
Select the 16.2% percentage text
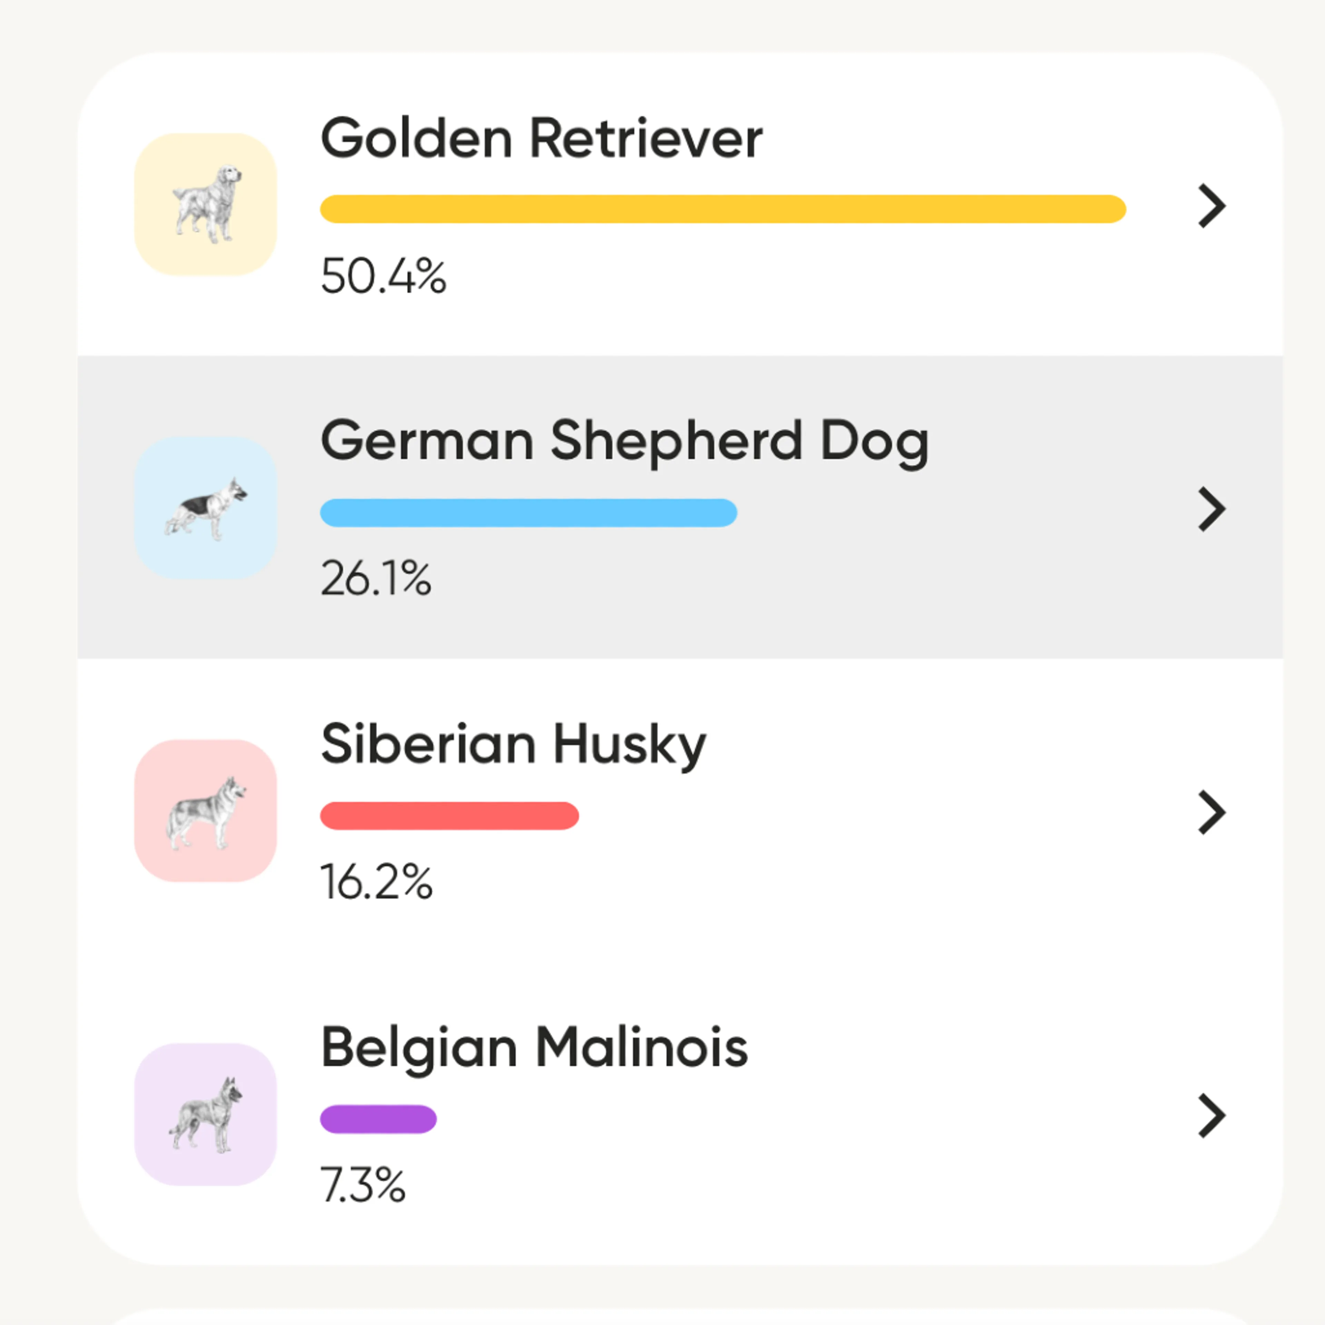(x=376, y=882)
